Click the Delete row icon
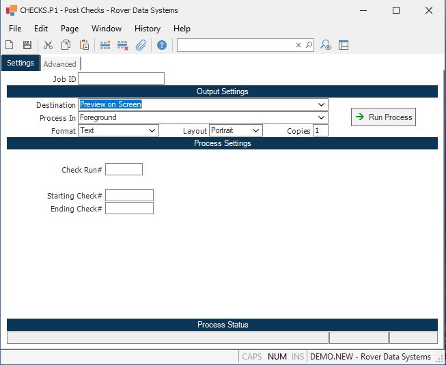The image size is (446, 365). (x=123, y=45)
